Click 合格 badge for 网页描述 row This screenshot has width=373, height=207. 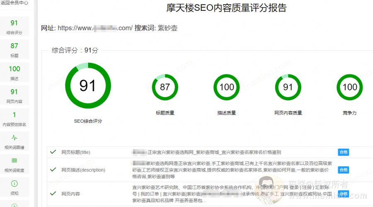pyautogui.click(x=343, y=170)
